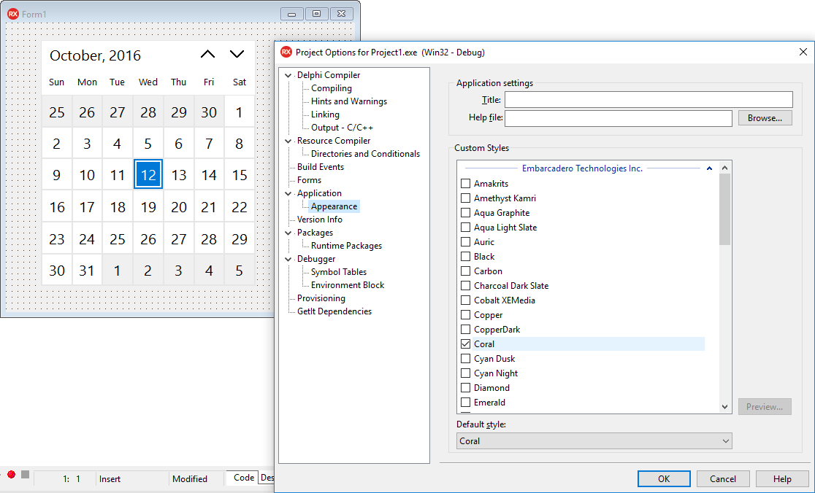Collapse the Resource Compiler tree node

(288, 141)
